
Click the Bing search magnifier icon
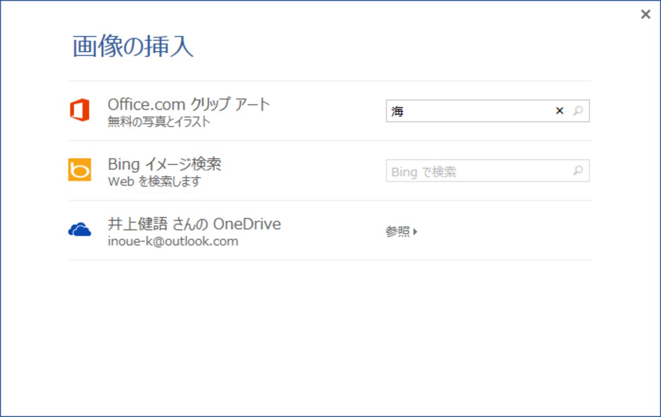click(x=578, y=171)
